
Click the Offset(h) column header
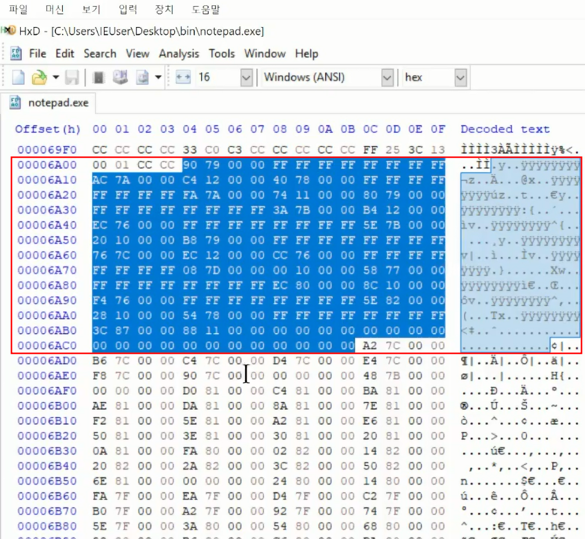coord(48,129)
